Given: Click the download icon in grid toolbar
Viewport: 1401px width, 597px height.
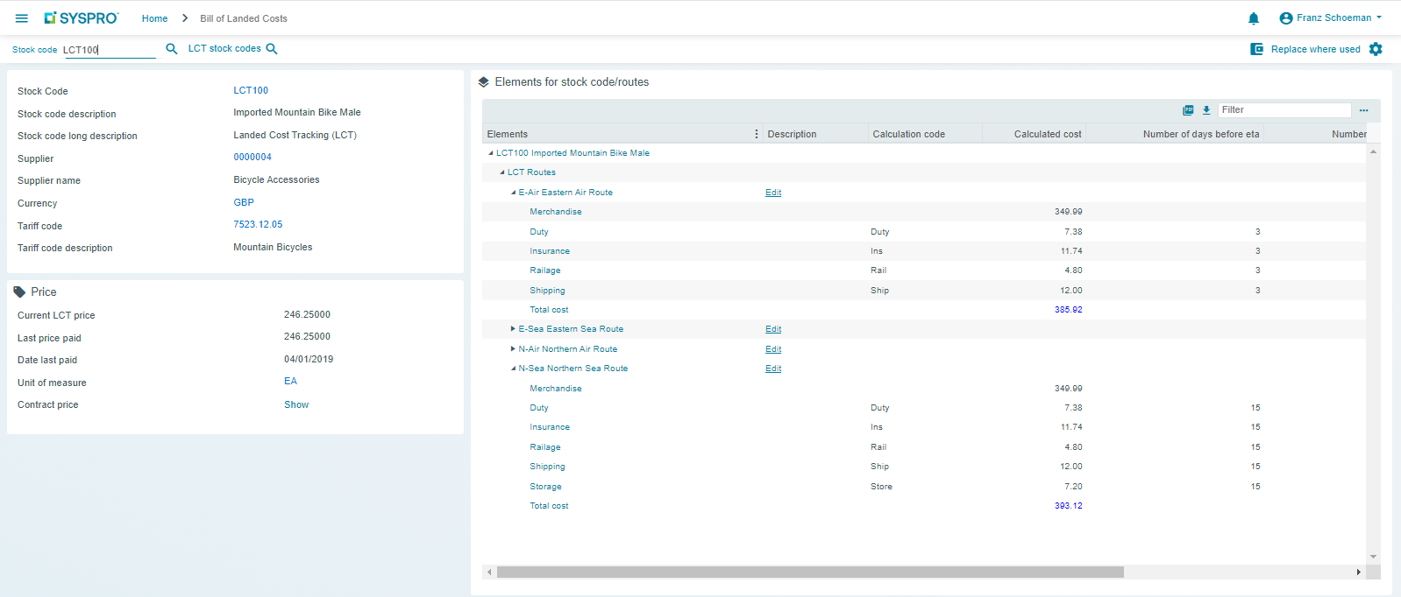Looking at the screenshot, I should coord(1206,110).
